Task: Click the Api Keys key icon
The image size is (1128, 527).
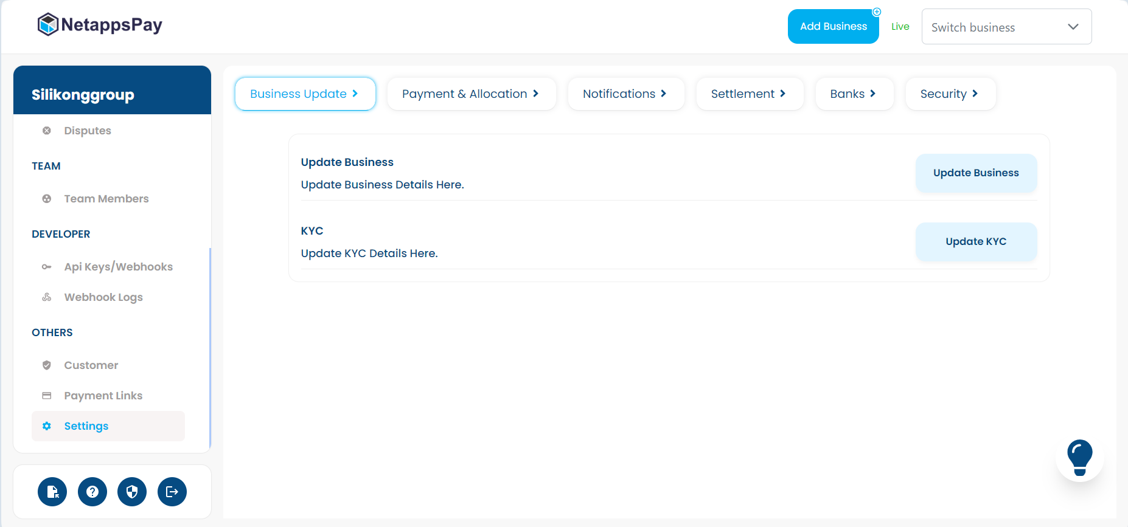Action: click(47, 267)
